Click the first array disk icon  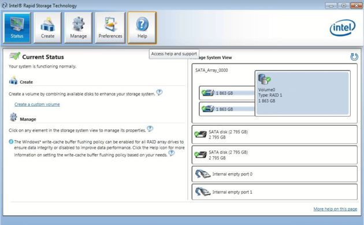pyautogui.click(x=208, y=93)
